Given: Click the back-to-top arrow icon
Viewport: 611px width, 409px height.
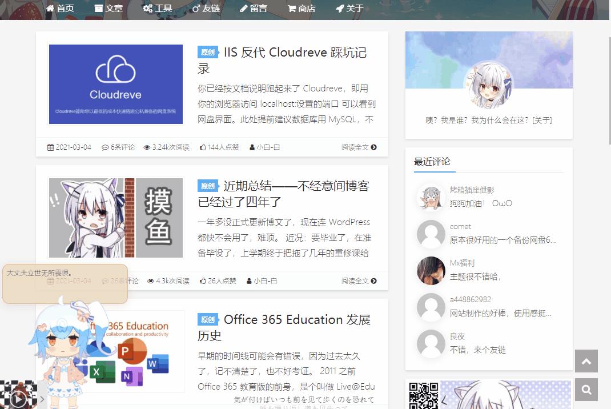Looking at the screenshot, I should [x=586, y=361].
